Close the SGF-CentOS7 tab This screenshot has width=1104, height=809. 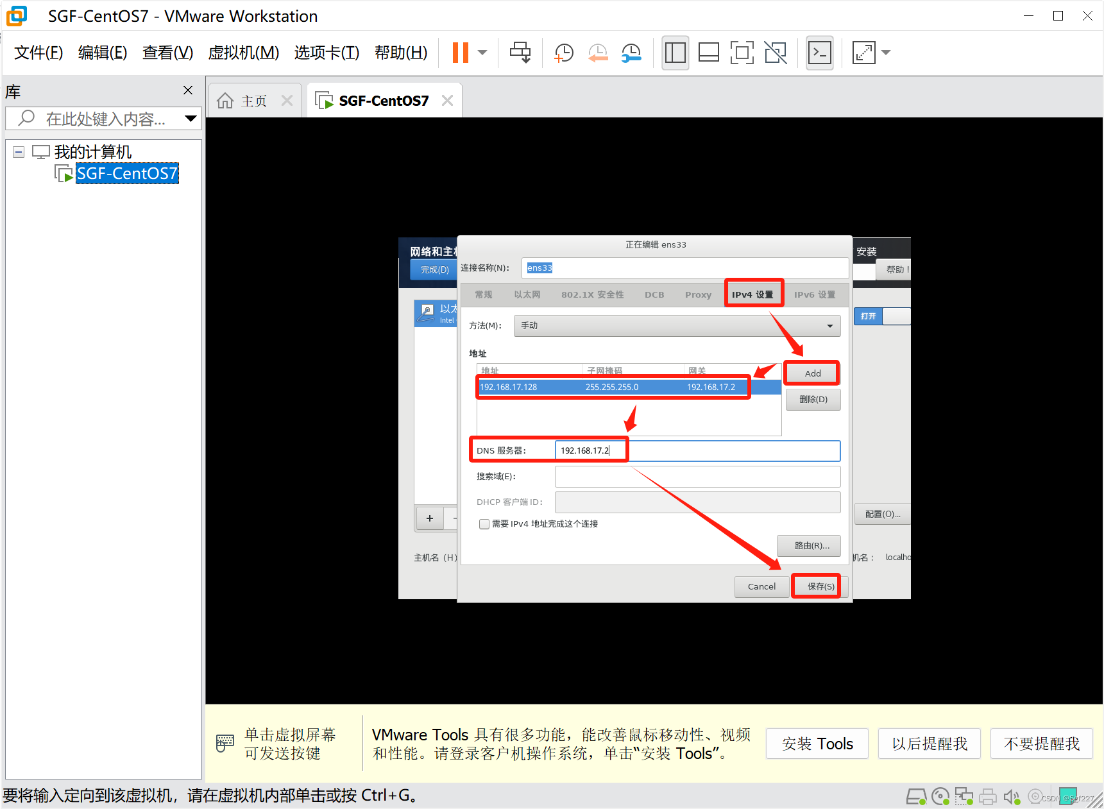[447, 101]
